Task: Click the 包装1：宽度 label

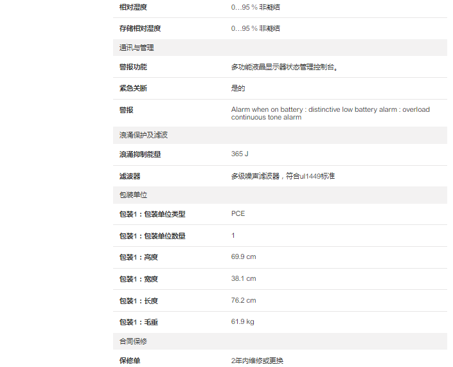Action: click(x=138, y=279)
